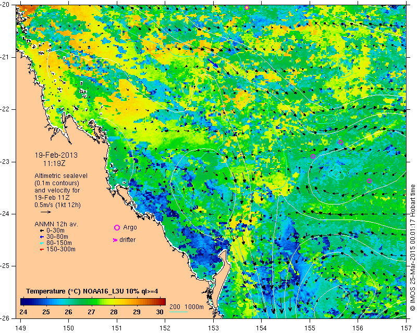This screenshot has height=333, width=417.
Task: Click the cyan 80-150m arrow legend symbol
Action: pyautogui.click(x=42, y=243)
